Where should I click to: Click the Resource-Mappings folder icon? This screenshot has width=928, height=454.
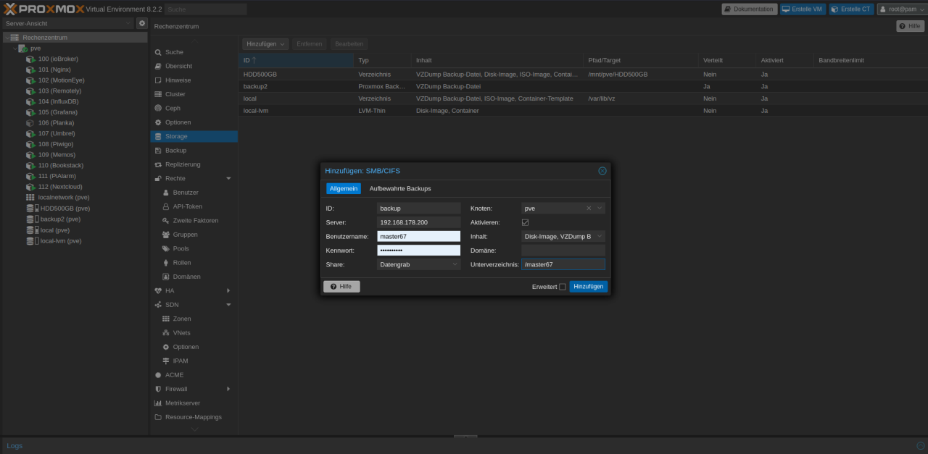tap(158, 417)
